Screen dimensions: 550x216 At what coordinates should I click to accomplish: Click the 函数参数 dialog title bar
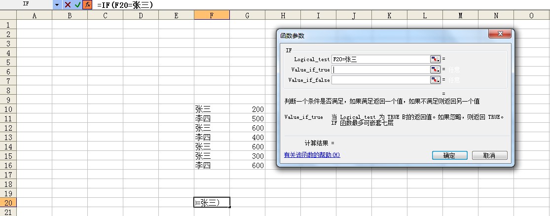coord(382,36)
